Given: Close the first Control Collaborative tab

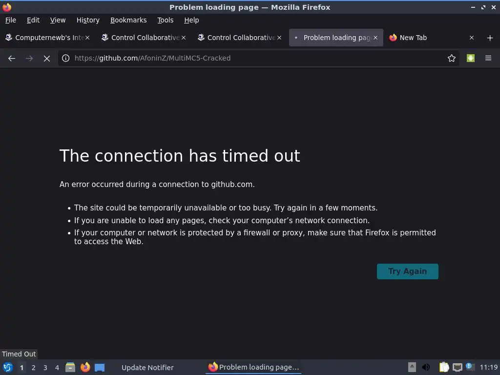Looking at the screenshot, I should click(184, 38).
